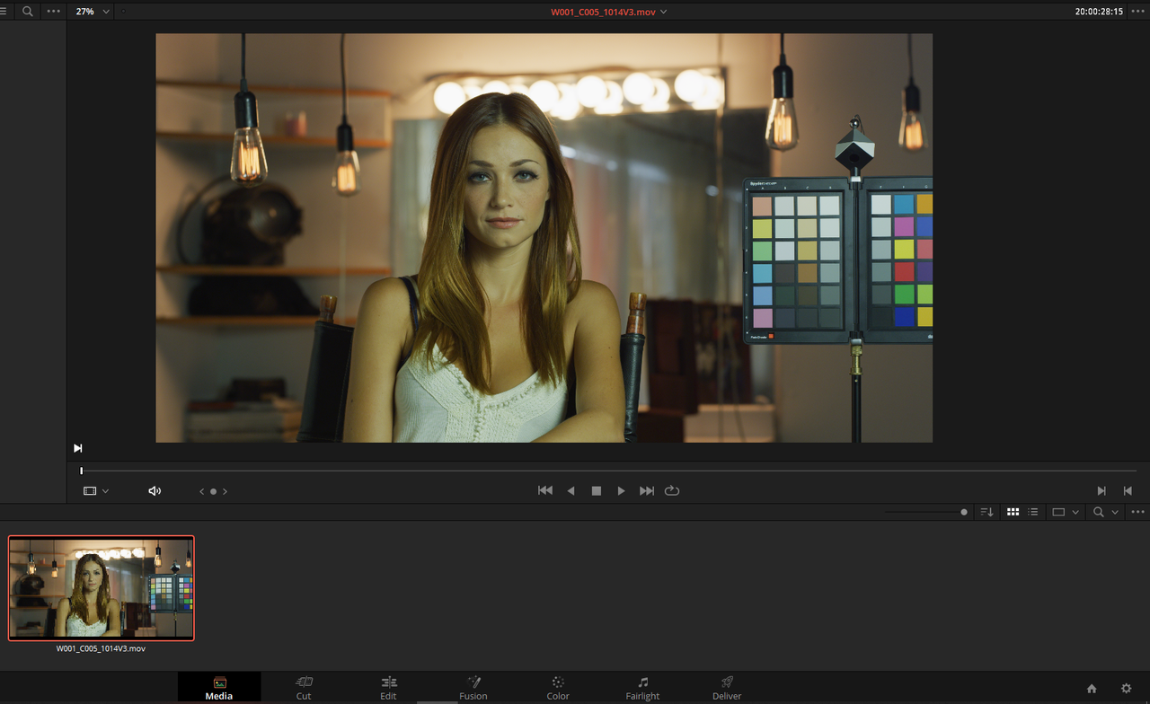Jump to the previous marker arrow
The height and width of the screenshot is (704, 1150).
click(201, 491)
